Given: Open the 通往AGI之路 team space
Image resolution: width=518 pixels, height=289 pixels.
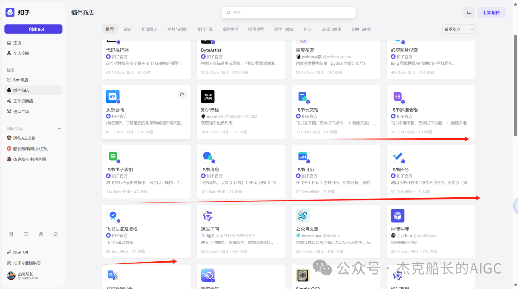Looking at the screenshot, I should tap(34, 138).
